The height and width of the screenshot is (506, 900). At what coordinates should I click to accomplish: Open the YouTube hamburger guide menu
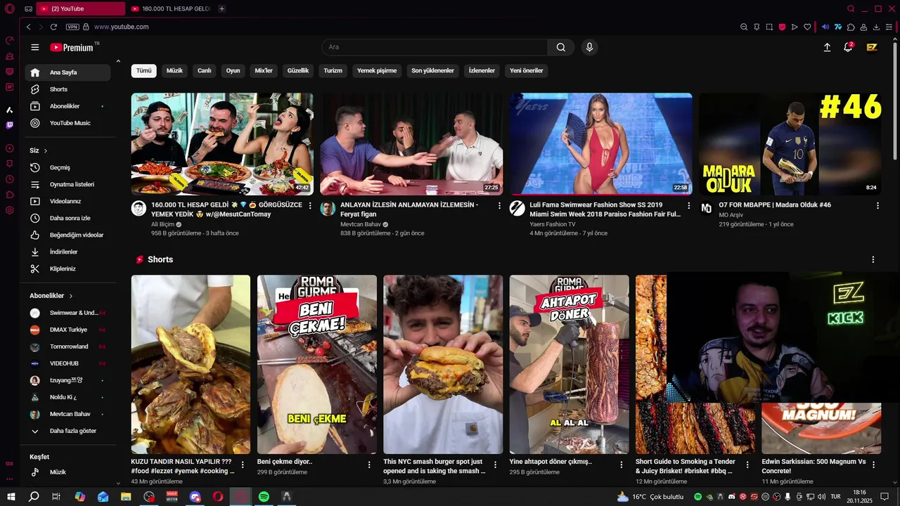click(35, 47)
